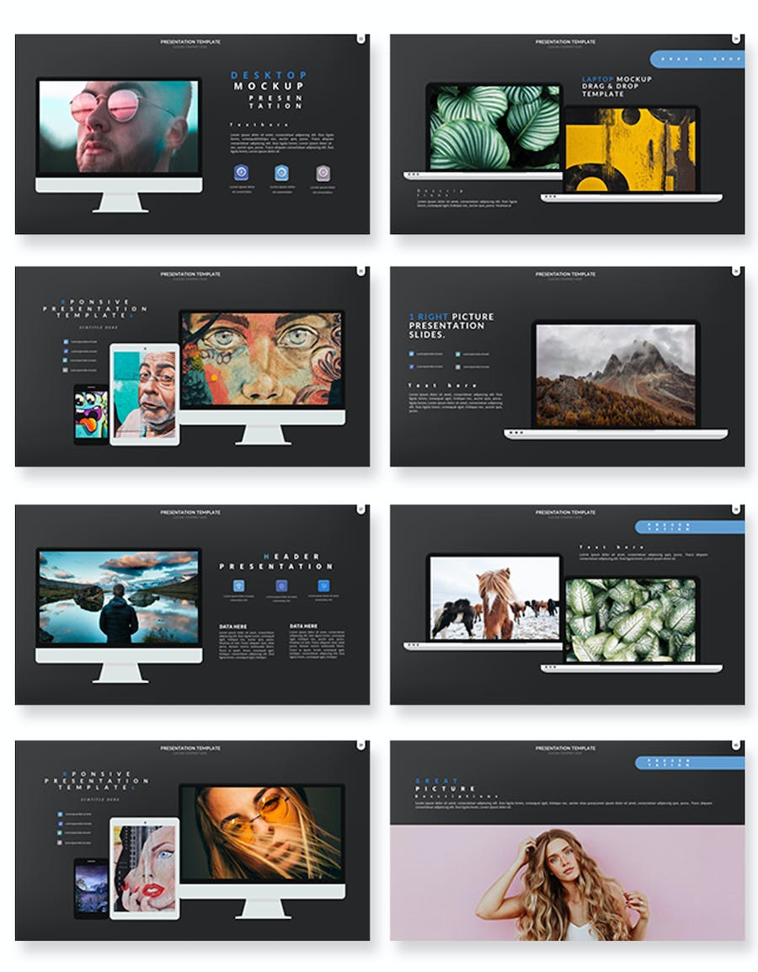
Task: Select the man with pink sunglasses image
Action: [119, 127]
